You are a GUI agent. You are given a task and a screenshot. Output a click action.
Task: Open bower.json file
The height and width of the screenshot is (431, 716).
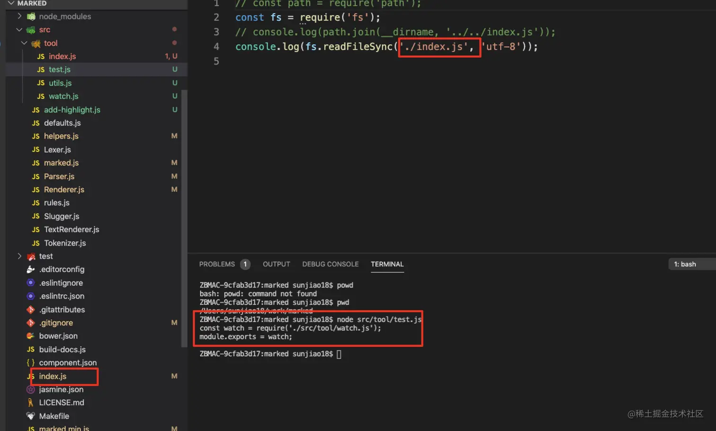pos(58,336)
